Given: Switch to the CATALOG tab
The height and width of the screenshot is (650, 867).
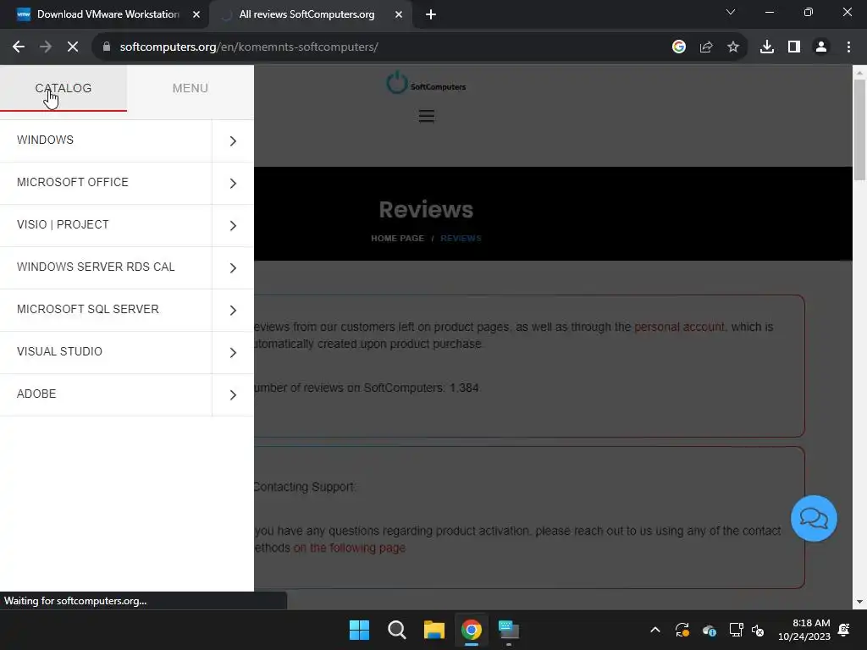Looking at the screenshot, I should pyautogui.click(x=63, y=88).
